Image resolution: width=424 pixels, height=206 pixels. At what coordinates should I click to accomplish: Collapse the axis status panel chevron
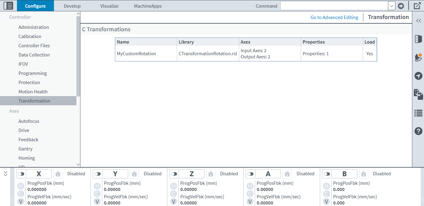click(6, 174)
